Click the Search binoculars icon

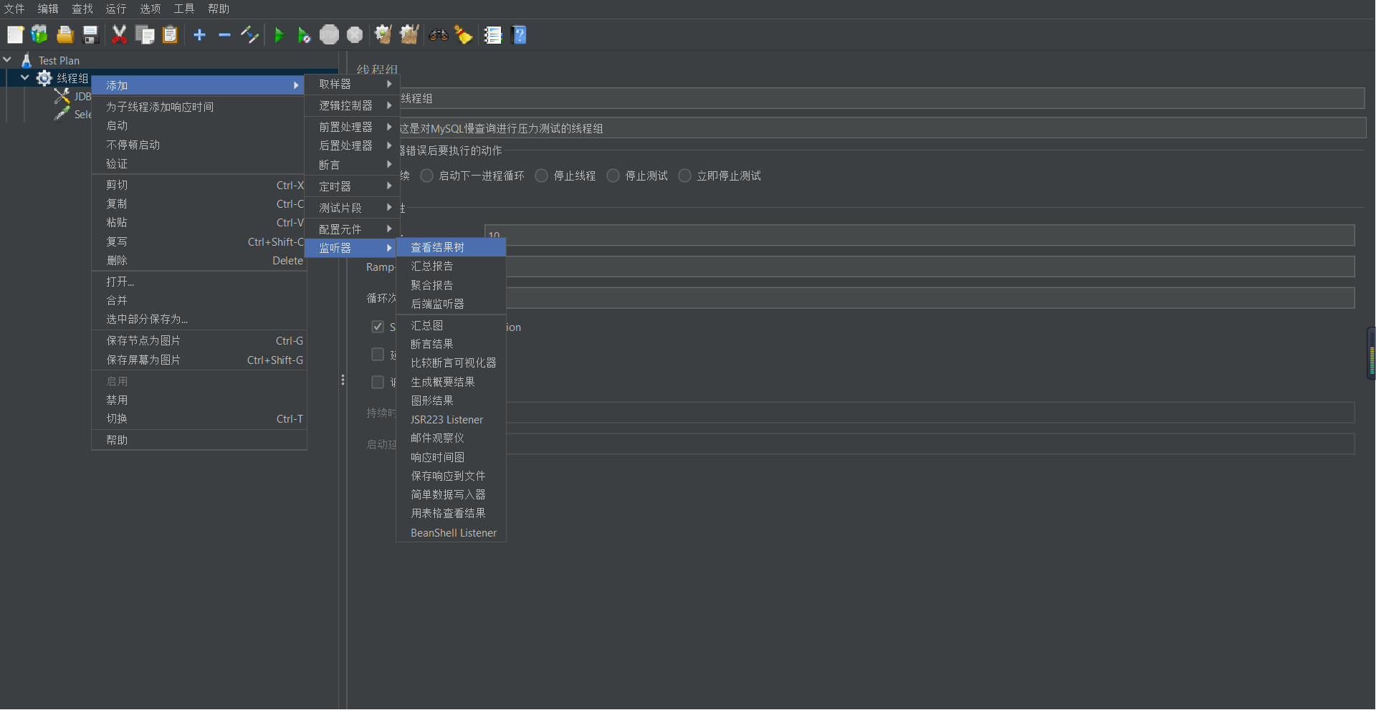click(x=439, y=34)
